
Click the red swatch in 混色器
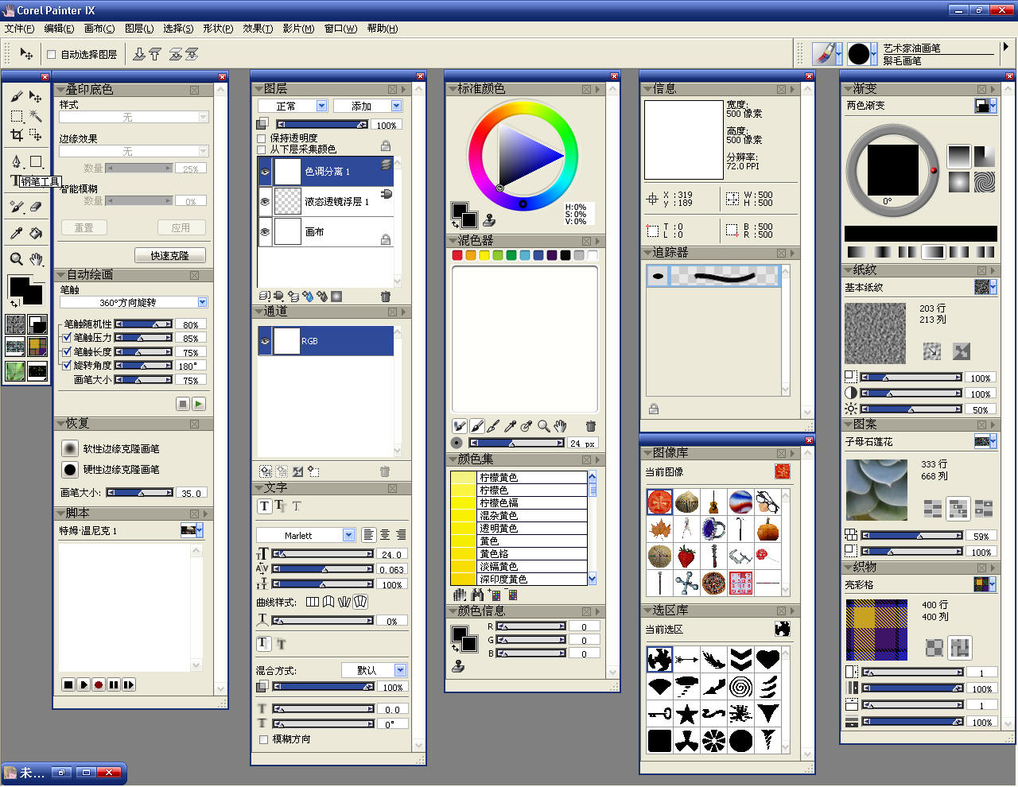(x=457, y=255)
